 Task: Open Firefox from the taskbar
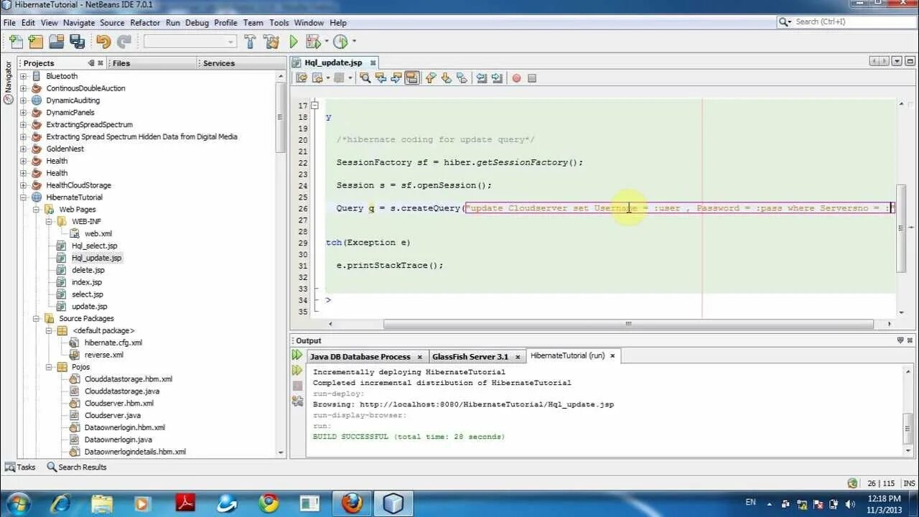(x=351, y=503)
